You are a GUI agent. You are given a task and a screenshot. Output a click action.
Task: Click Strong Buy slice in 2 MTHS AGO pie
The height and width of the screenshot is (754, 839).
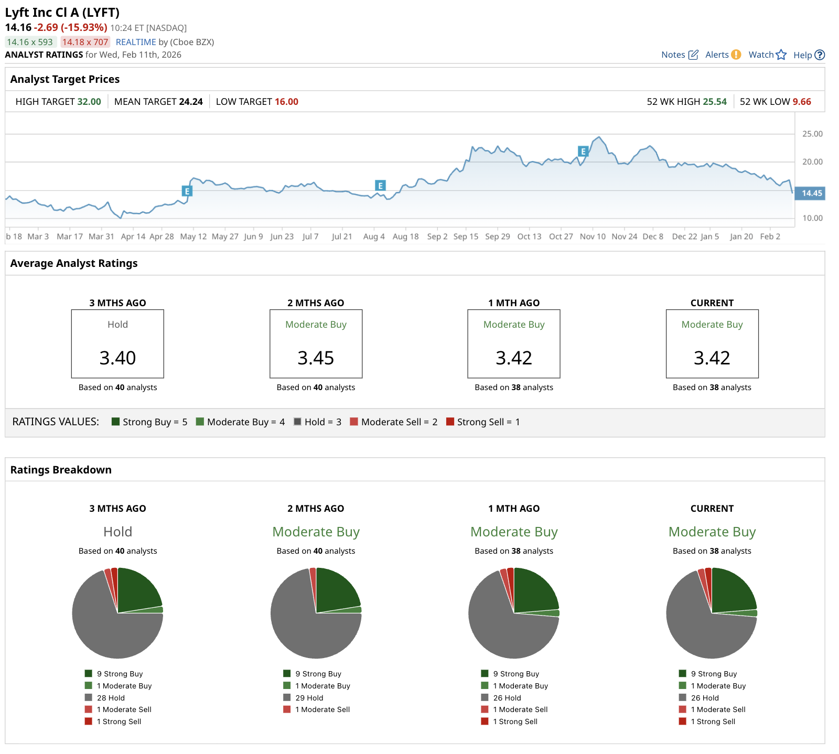pos(335,590)
